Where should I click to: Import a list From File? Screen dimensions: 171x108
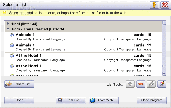(x=71, y=100)
